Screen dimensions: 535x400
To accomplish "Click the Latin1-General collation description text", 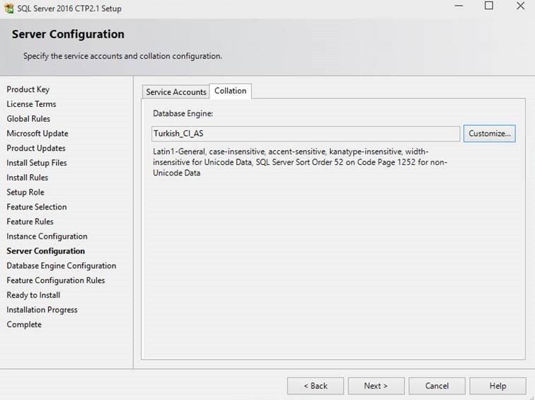I will click(x=300, y=162).
